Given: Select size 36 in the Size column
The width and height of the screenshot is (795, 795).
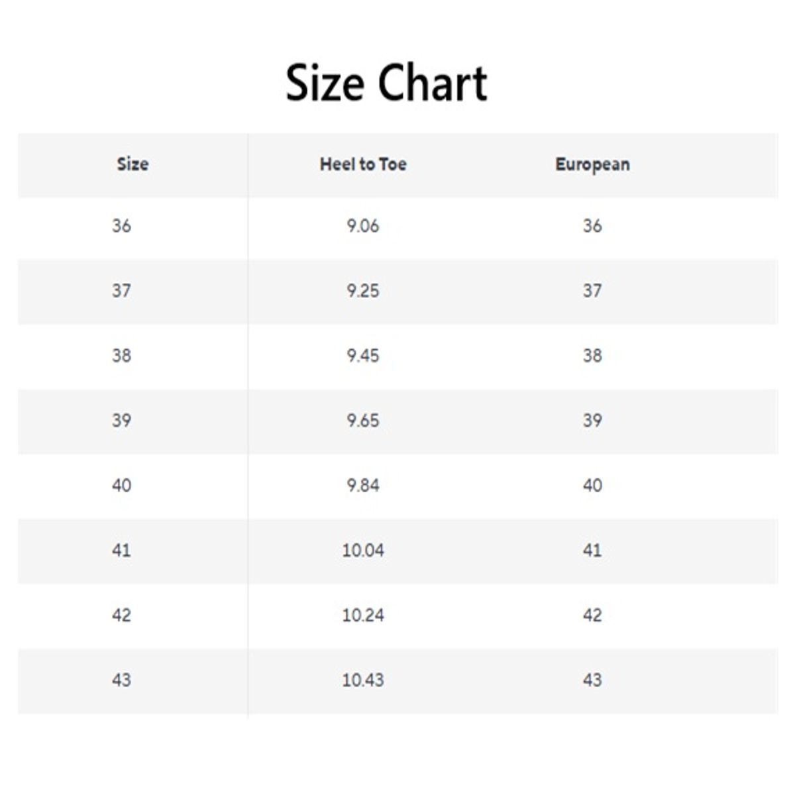Looking at the screenshot, I should tap(121, 226).
